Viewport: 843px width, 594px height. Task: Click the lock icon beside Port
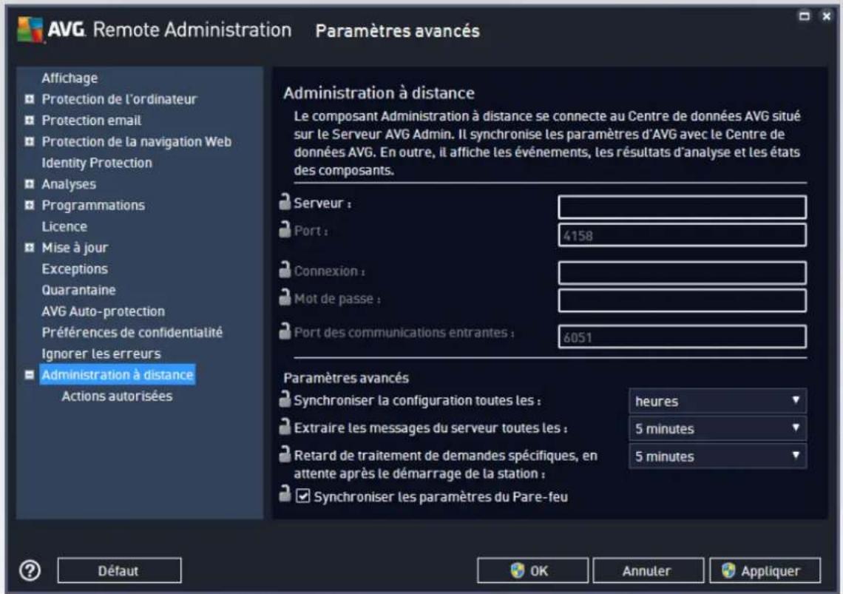[285, 229]
